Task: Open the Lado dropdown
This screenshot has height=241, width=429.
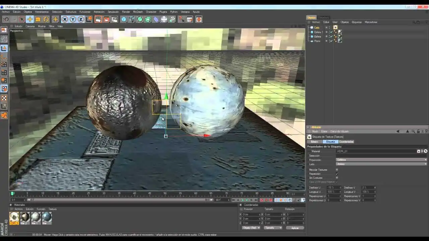Action: [381, 164]
